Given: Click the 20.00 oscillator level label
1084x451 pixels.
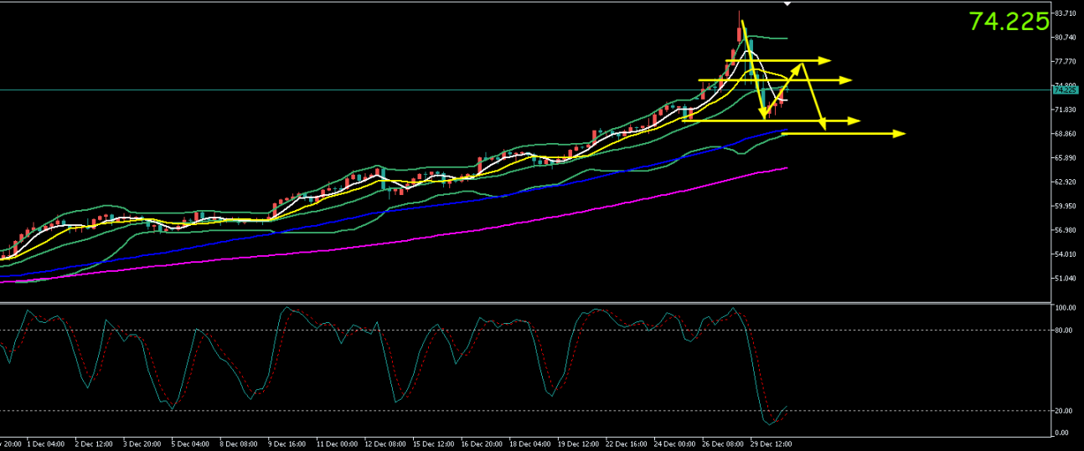Looking at the screenshot, I should coord(1064,411).
